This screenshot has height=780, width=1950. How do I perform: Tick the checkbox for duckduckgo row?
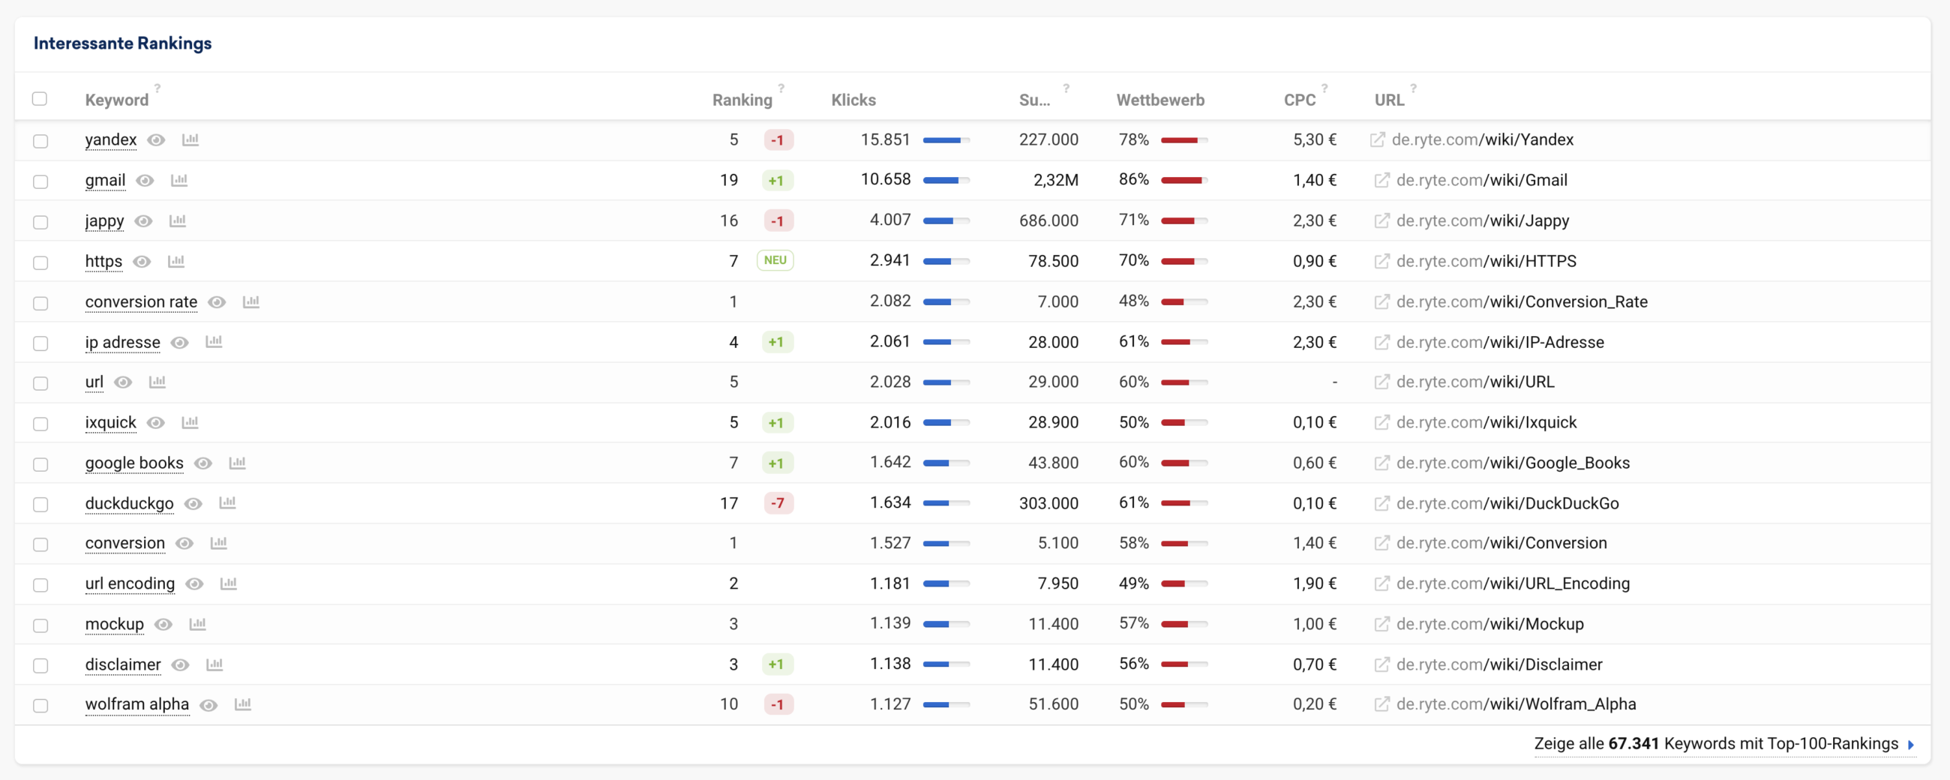(x=40, y=504)
